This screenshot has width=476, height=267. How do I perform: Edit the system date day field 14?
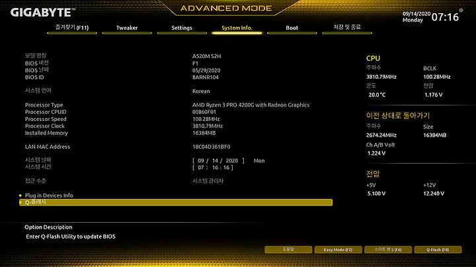(x=215, y=161)
